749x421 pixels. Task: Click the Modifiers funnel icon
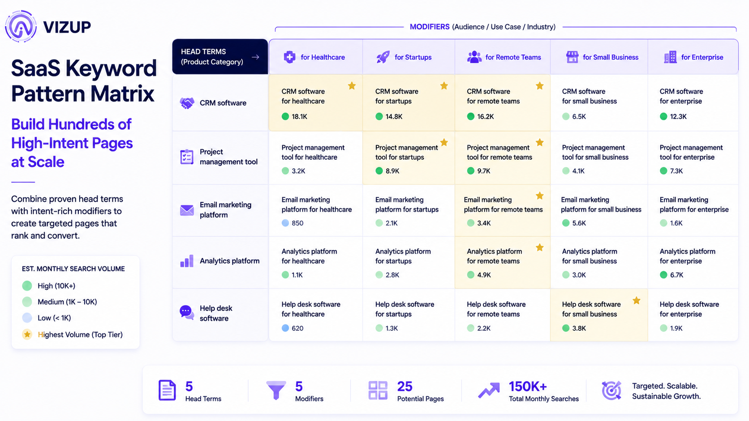(x=276, y=390)
